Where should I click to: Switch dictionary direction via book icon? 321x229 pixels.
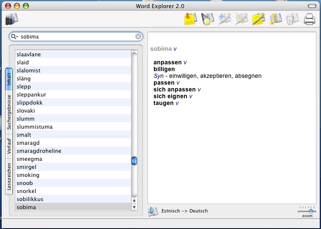click(153, 211)
